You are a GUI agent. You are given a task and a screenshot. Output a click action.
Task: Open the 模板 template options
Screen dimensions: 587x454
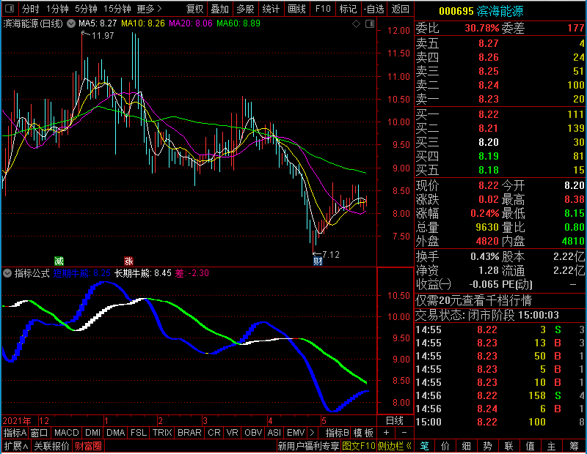pos(363,433)
